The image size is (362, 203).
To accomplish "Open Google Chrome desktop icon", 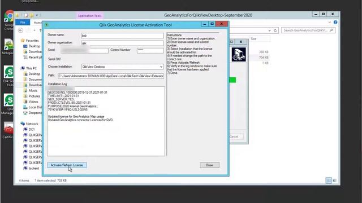I will pos(9,20).
